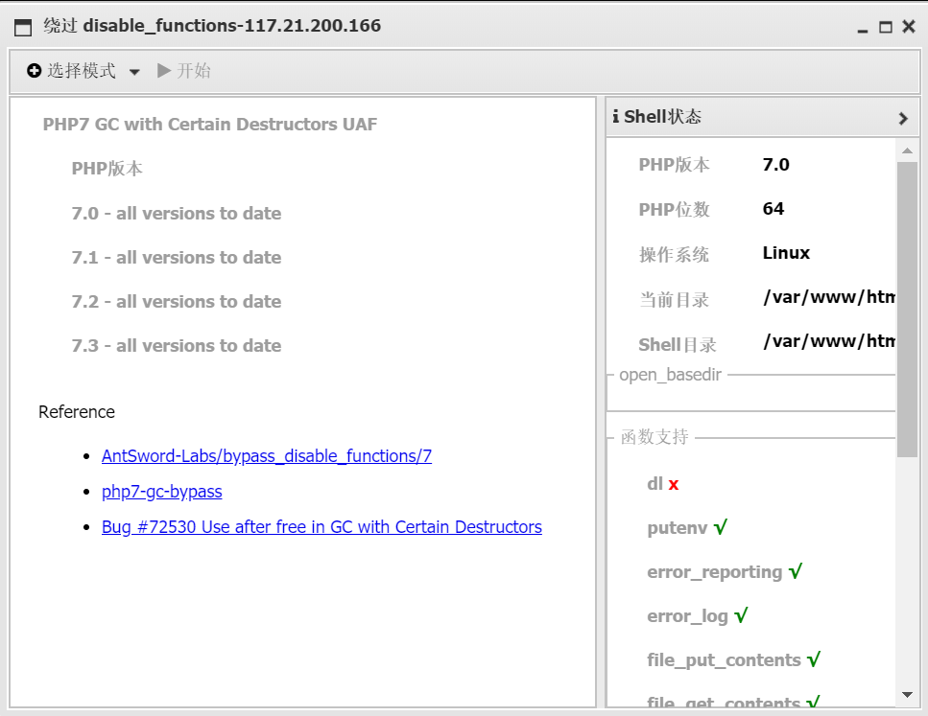Viewport: 928px width, 716px height.
Task: Click the PHP位数 value '64'
Action: point(773,209)
